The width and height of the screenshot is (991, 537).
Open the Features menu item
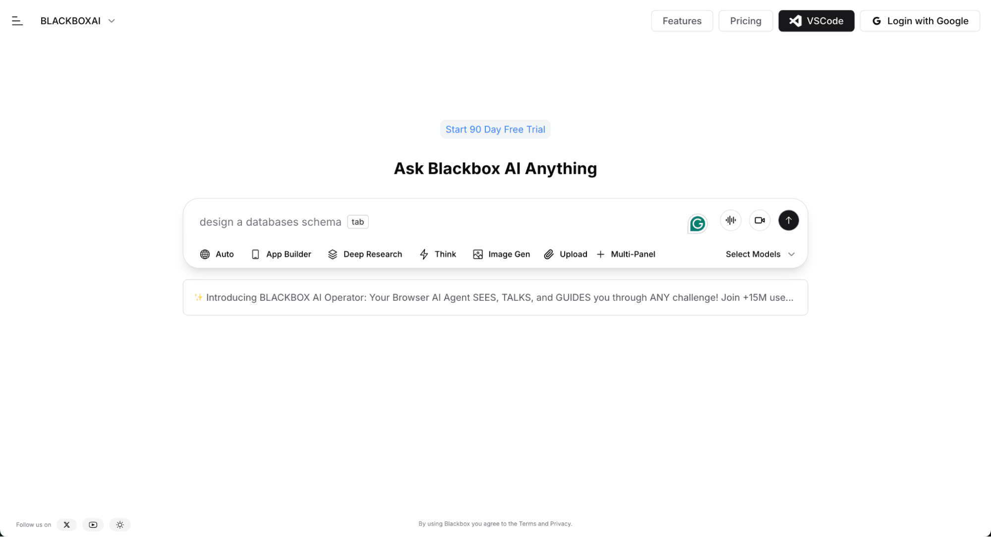[x=682, y=20]
